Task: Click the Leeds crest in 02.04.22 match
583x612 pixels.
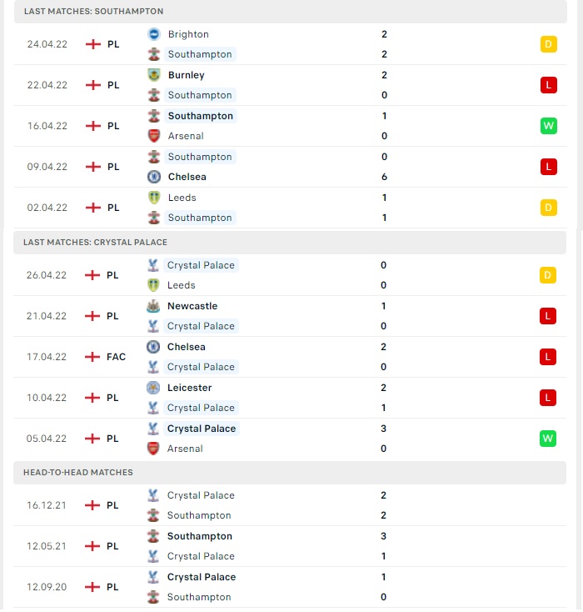Action: pos(154,198)
